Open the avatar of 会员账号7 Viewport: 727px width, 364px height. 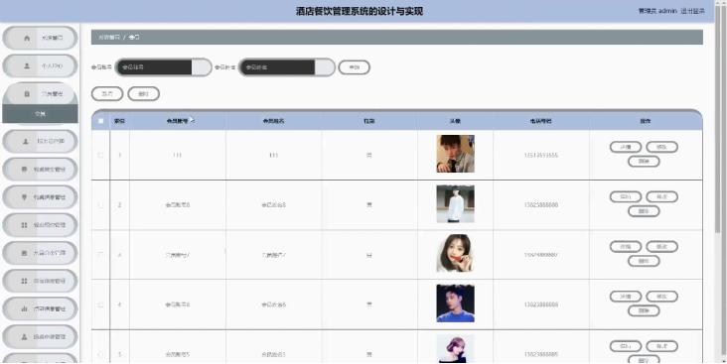pos(455,253)
